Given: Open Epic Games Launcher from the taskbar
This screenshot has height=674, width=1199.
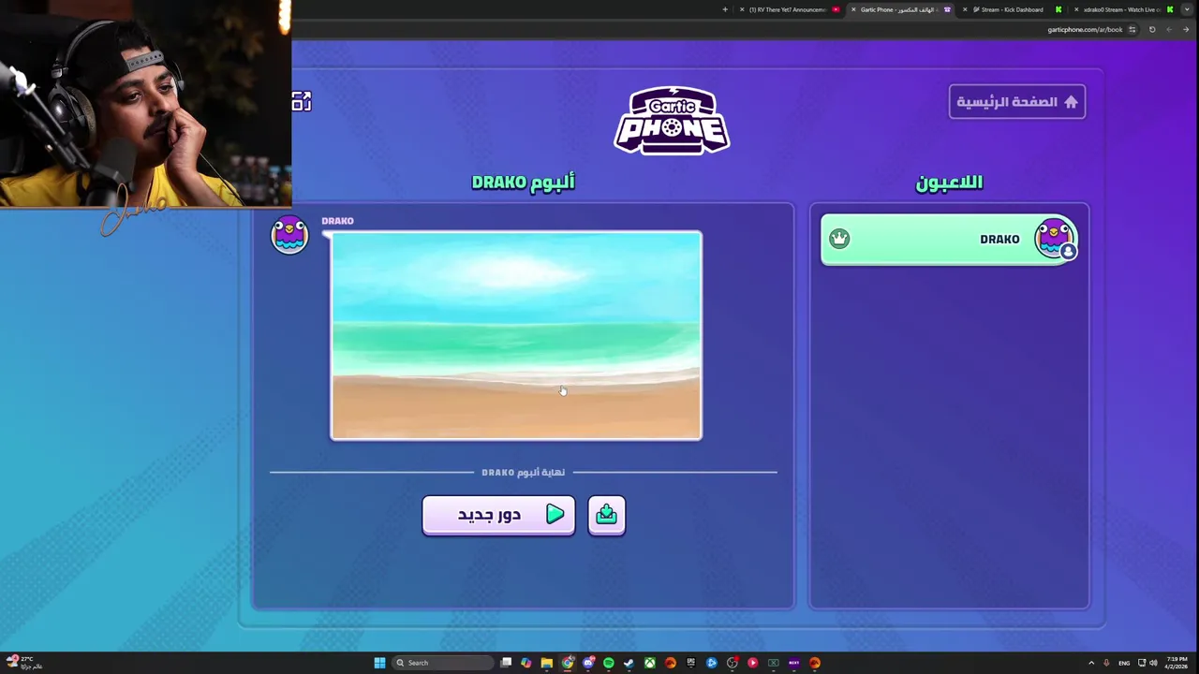Looking at the screenshot, I should pyautogui.click(x=691, y=663).
